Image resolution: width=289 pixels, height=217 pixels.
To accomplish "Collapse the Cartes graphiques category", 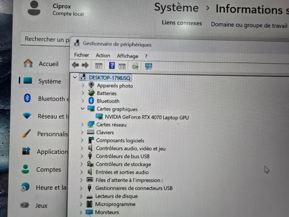I will pyautogui.click(x=83, y=109).
